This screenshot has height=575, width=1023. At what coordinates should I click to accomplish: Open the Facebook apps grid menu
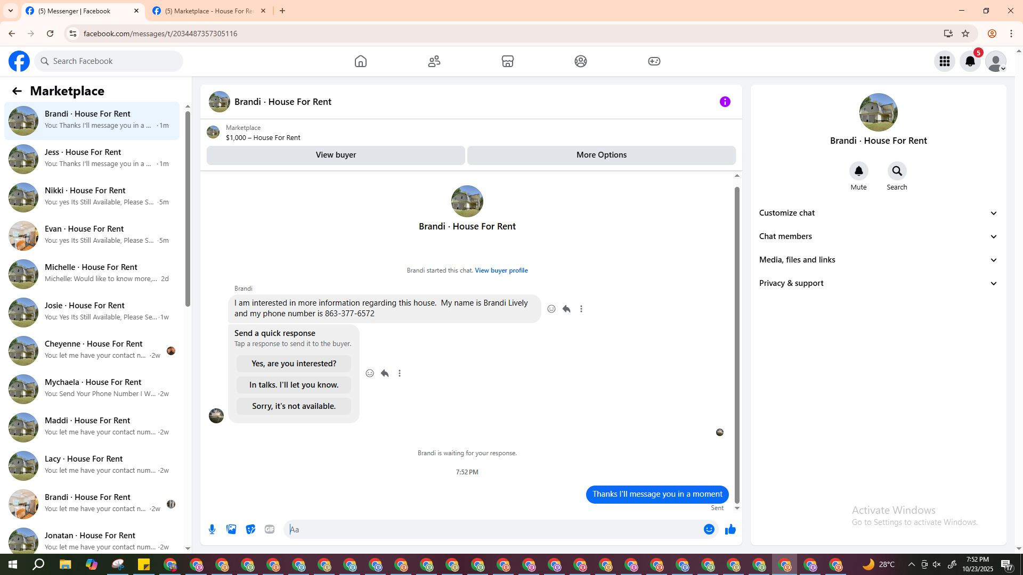tap(944, 61)
